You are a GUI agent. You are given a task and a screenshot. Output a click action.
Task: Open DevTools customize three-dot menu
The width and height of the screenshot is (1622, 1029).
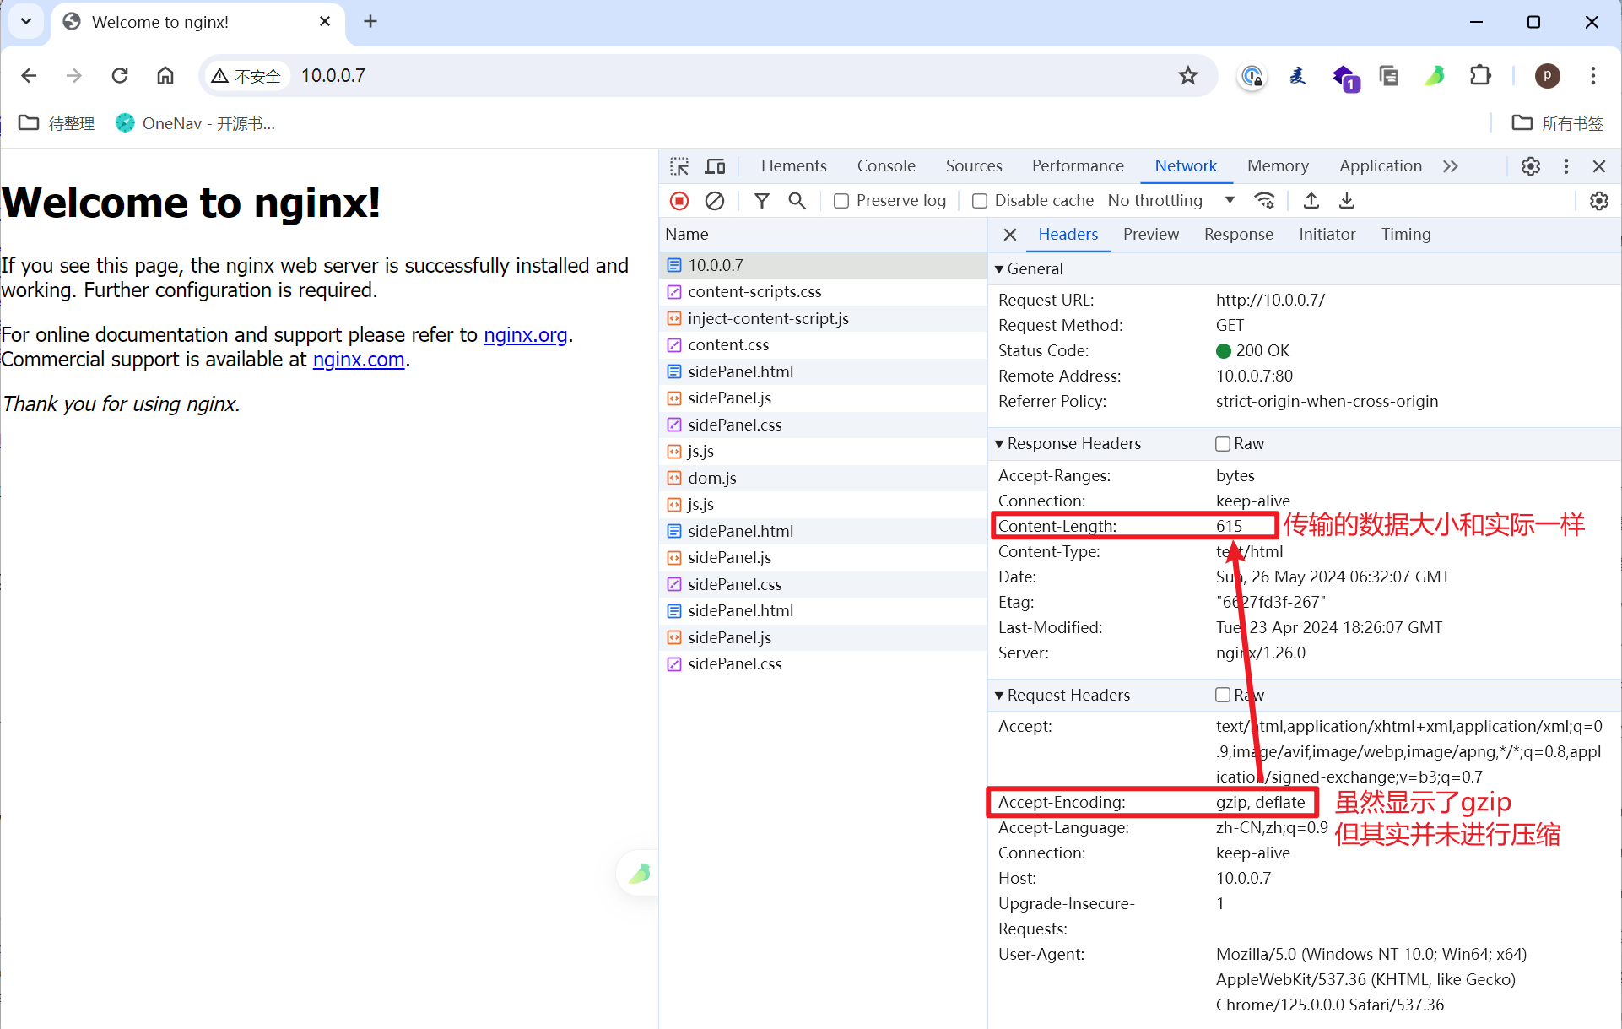[1566, 166]
